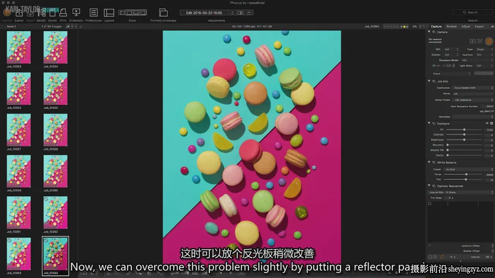Switch to the Browse tab

click(x=451, y=26)
